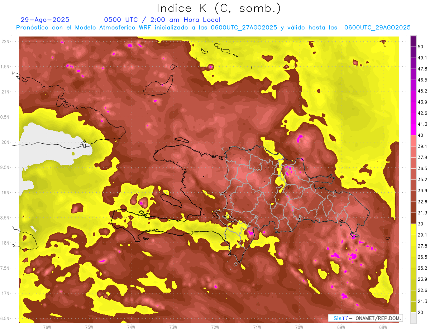Click the '21.3' value on color scale
Image resolution: width=430 pixels, height=332 pixels.
point(422,302)
